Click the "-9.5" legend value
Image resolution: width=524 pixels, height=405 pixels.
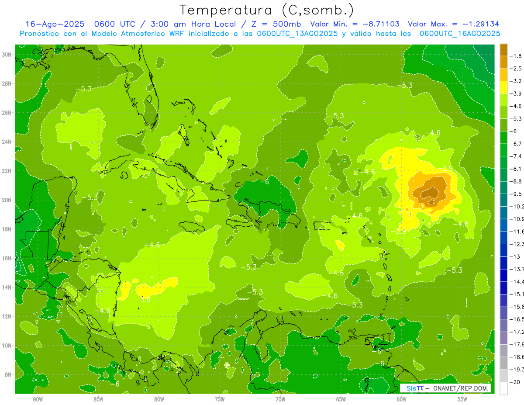pyautogui.click(x=516, y=194)
